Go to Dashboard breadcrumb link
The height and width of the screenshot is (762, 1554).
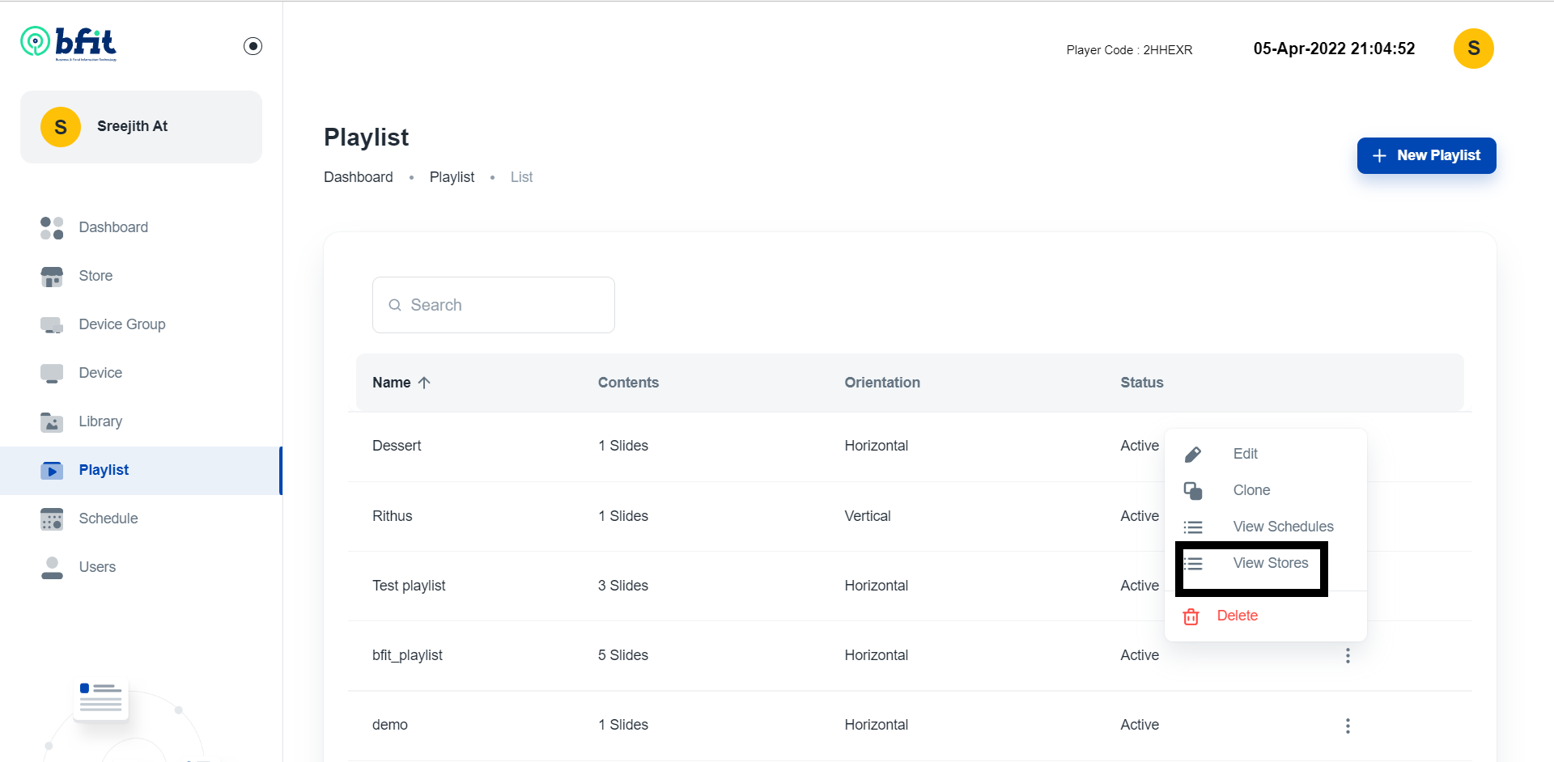coord(359,177)
